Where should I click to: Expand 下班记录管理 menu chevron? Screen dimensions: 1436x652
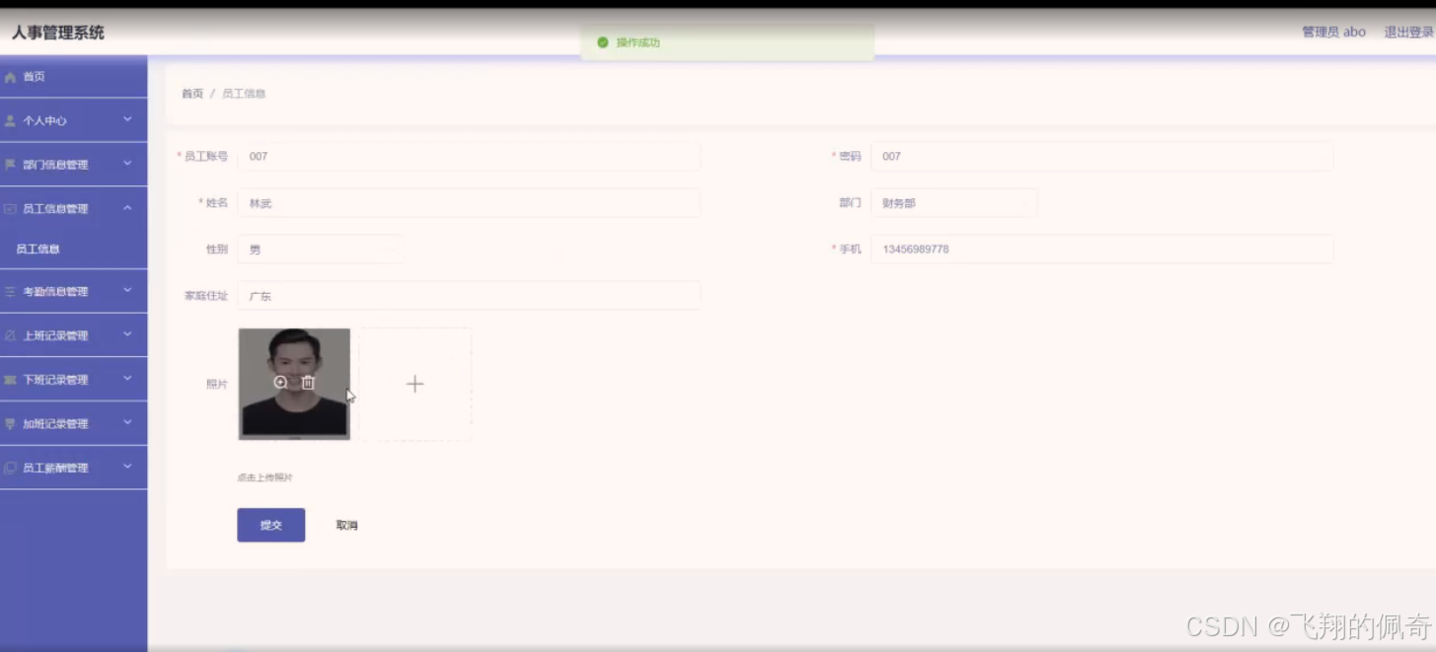127,379
